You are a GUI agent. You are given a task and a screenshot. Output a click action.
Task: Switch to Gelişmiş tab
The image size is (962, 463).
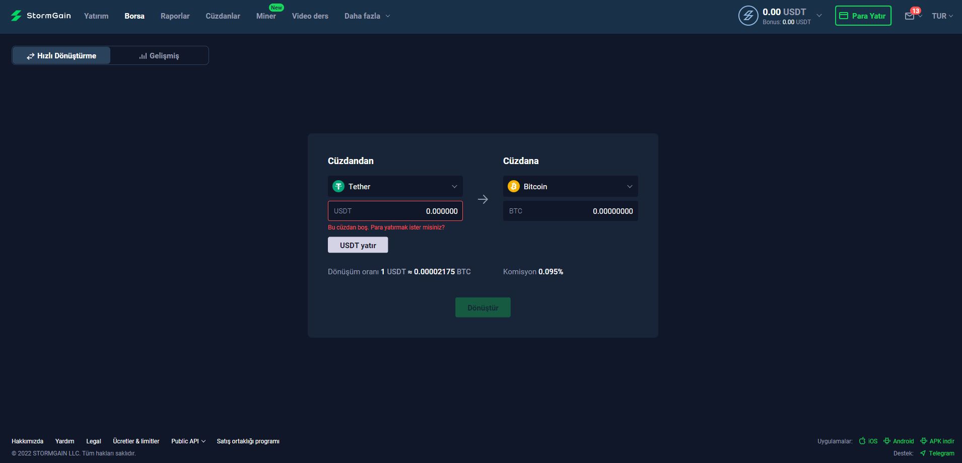(x=159, y=55)
